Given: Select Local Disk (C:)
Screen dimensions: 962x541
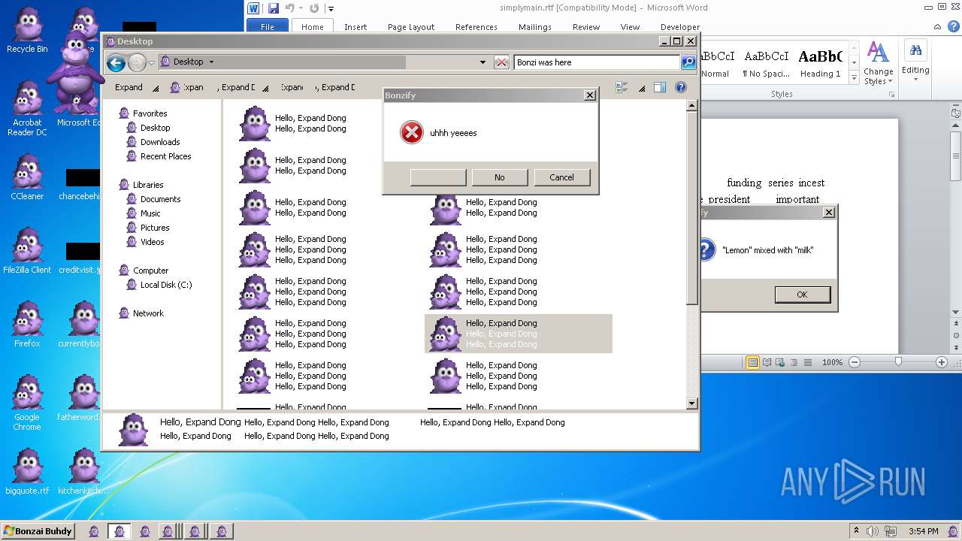Looking at the screenshot, I should [x=166, y=285].
